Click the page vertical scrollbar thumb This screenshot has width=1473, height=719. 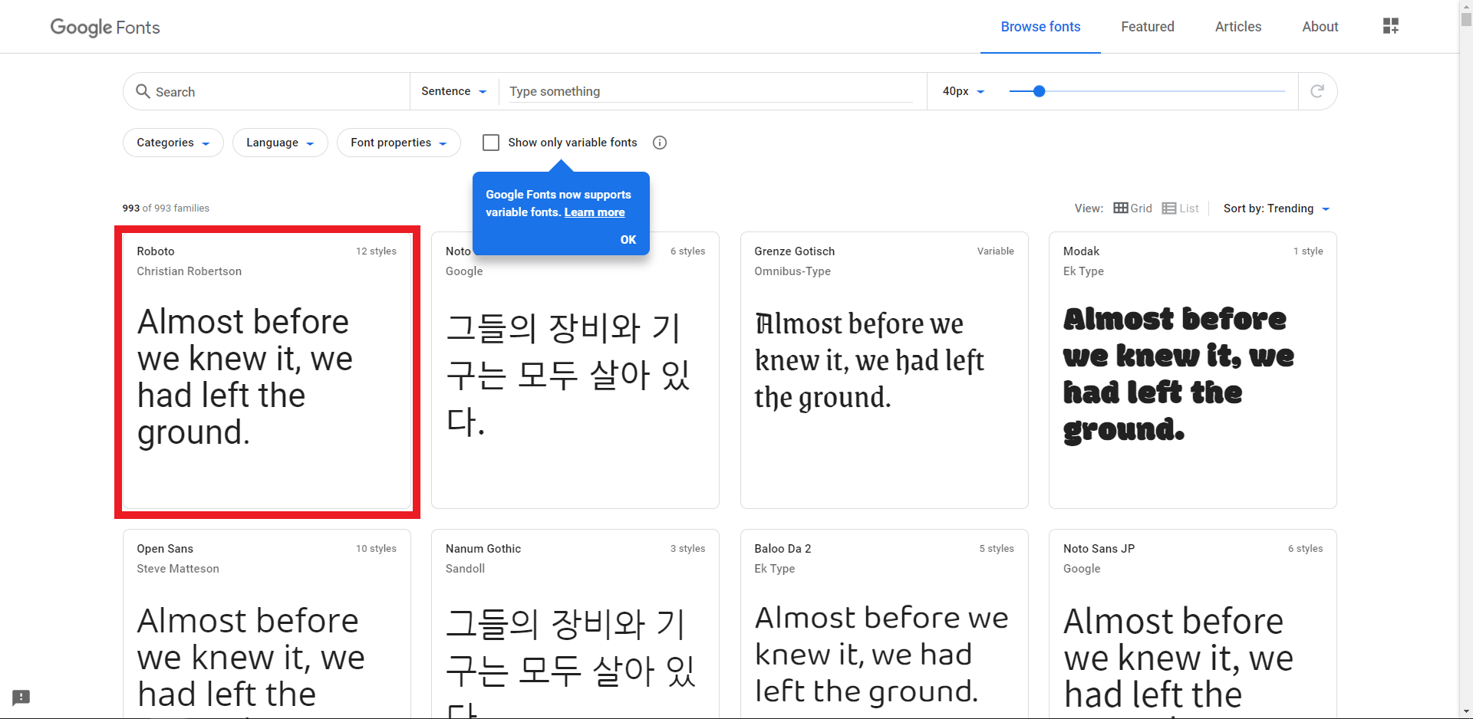(1466, 19)
